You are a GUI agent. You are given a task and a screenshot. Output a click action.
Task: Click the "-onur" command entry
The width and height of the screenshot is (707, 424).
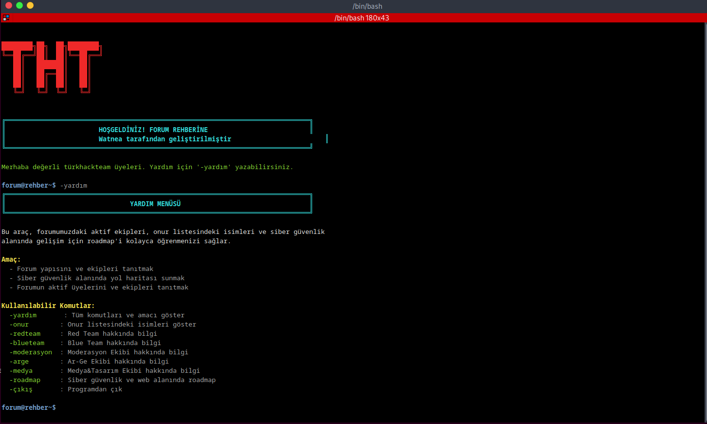[19, 324]
